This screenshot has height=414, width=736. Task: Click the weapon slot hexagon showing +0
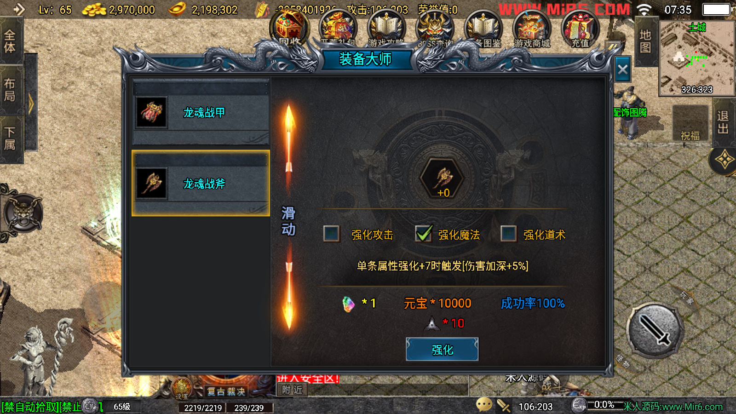click(443, 178)
